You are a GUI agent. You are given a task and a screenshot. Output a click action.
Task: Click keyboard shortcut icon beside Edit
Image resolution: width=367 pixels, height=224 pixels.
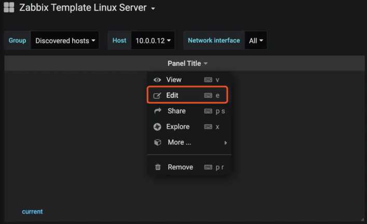(208, 95)
